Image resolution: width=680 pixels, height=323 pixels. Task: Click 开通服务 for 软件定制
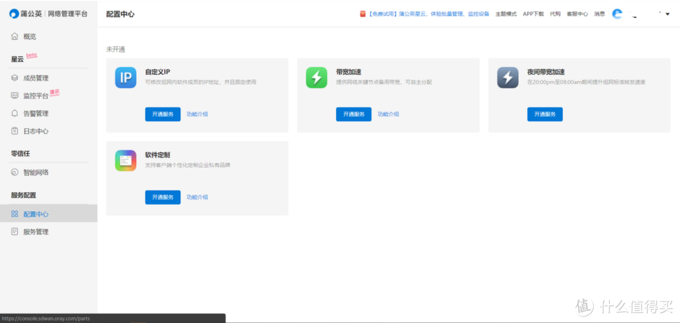click(162, 197)
